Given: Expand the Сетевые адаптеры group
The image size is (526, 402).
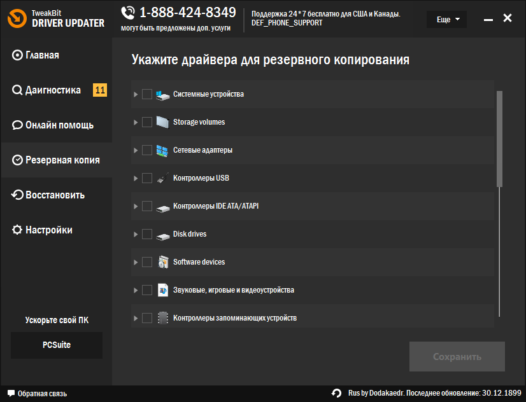Looking at the screenshot, I should 136,150.
